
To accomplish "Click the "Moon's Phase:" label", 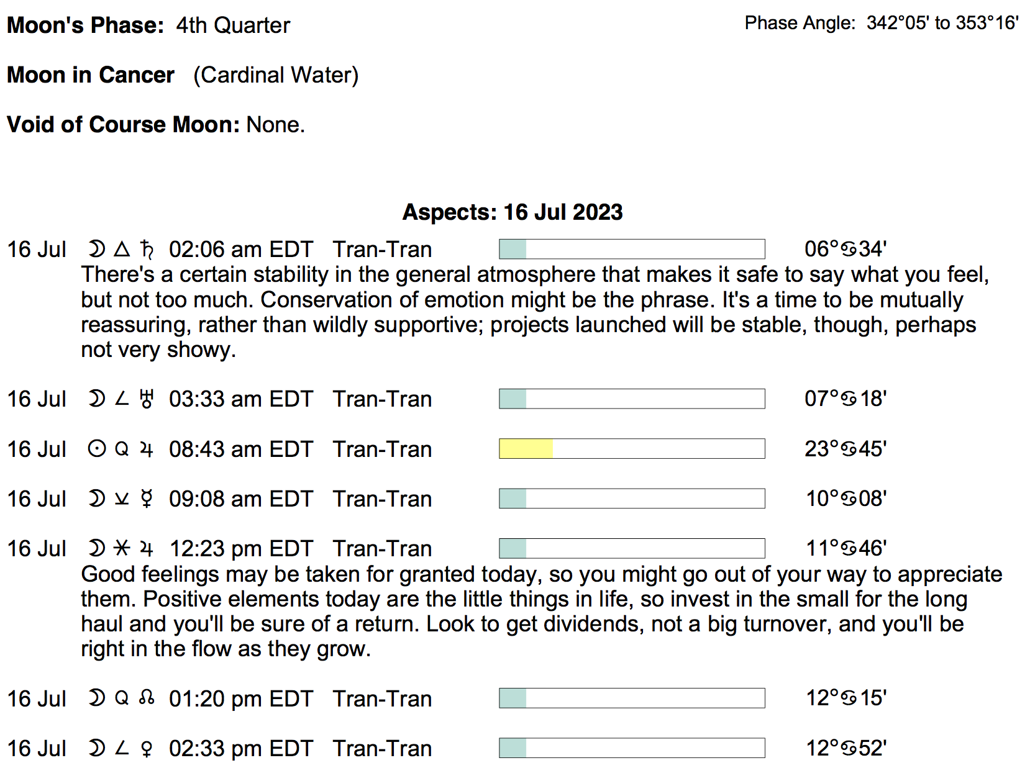I will 85,25.
